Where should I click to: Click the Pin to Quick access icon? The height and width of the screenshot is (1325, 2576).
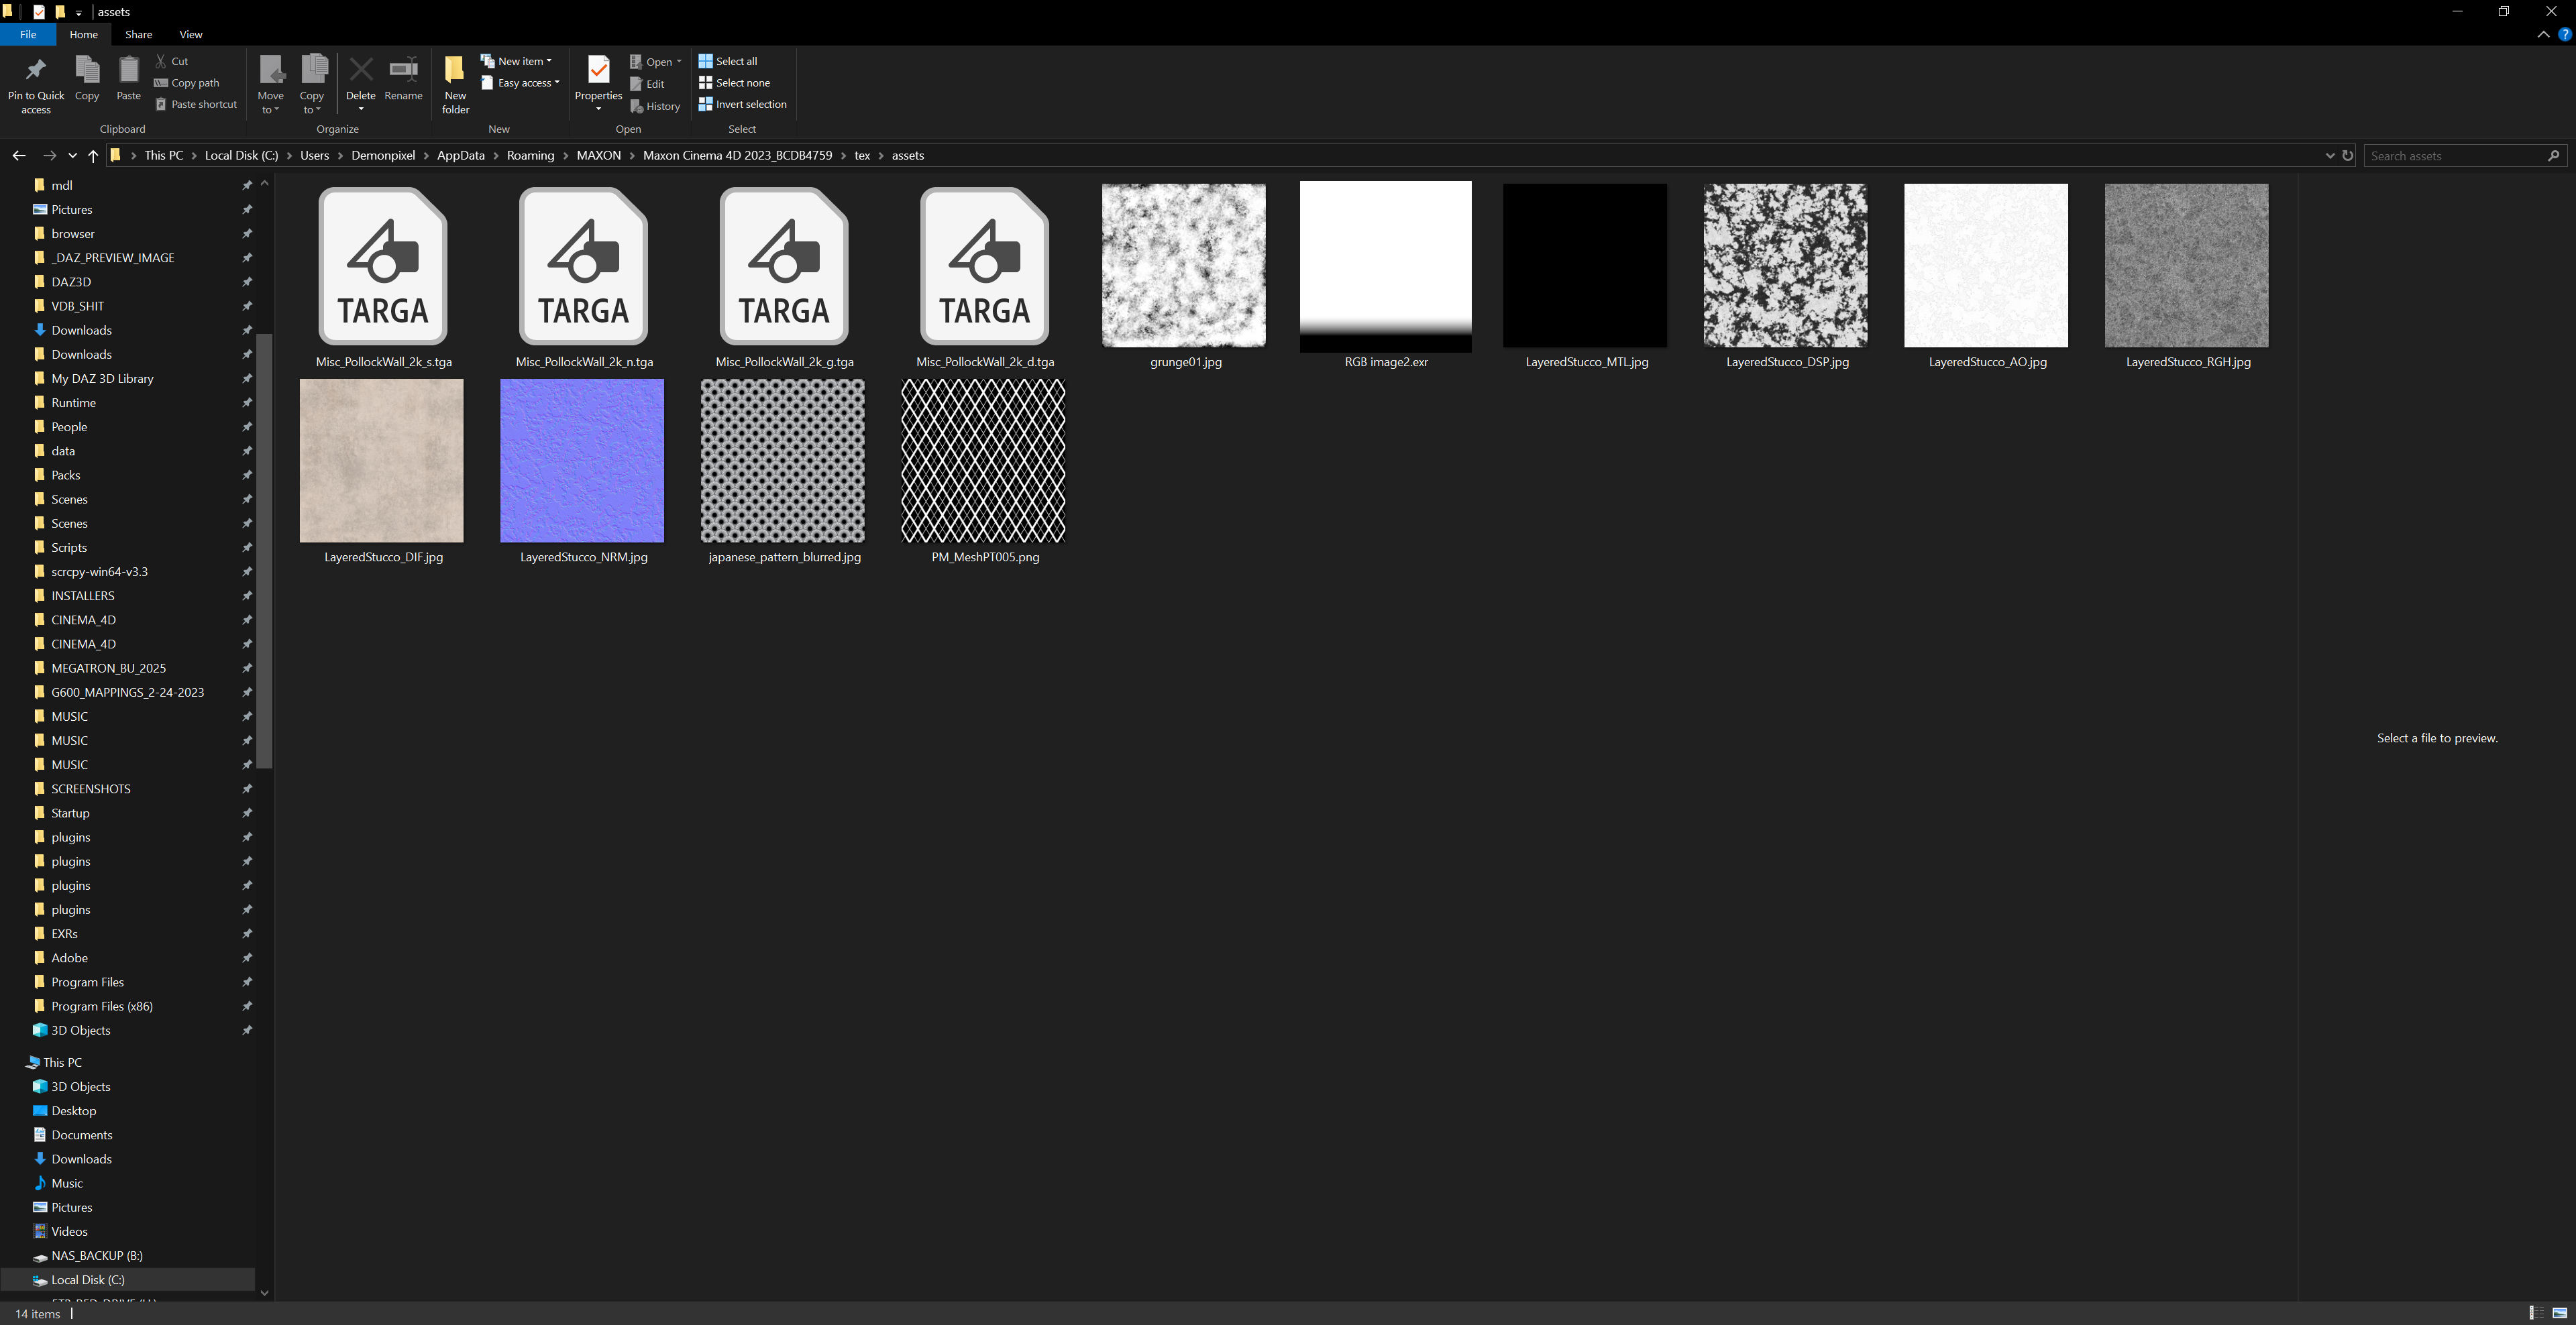(36, 70)
